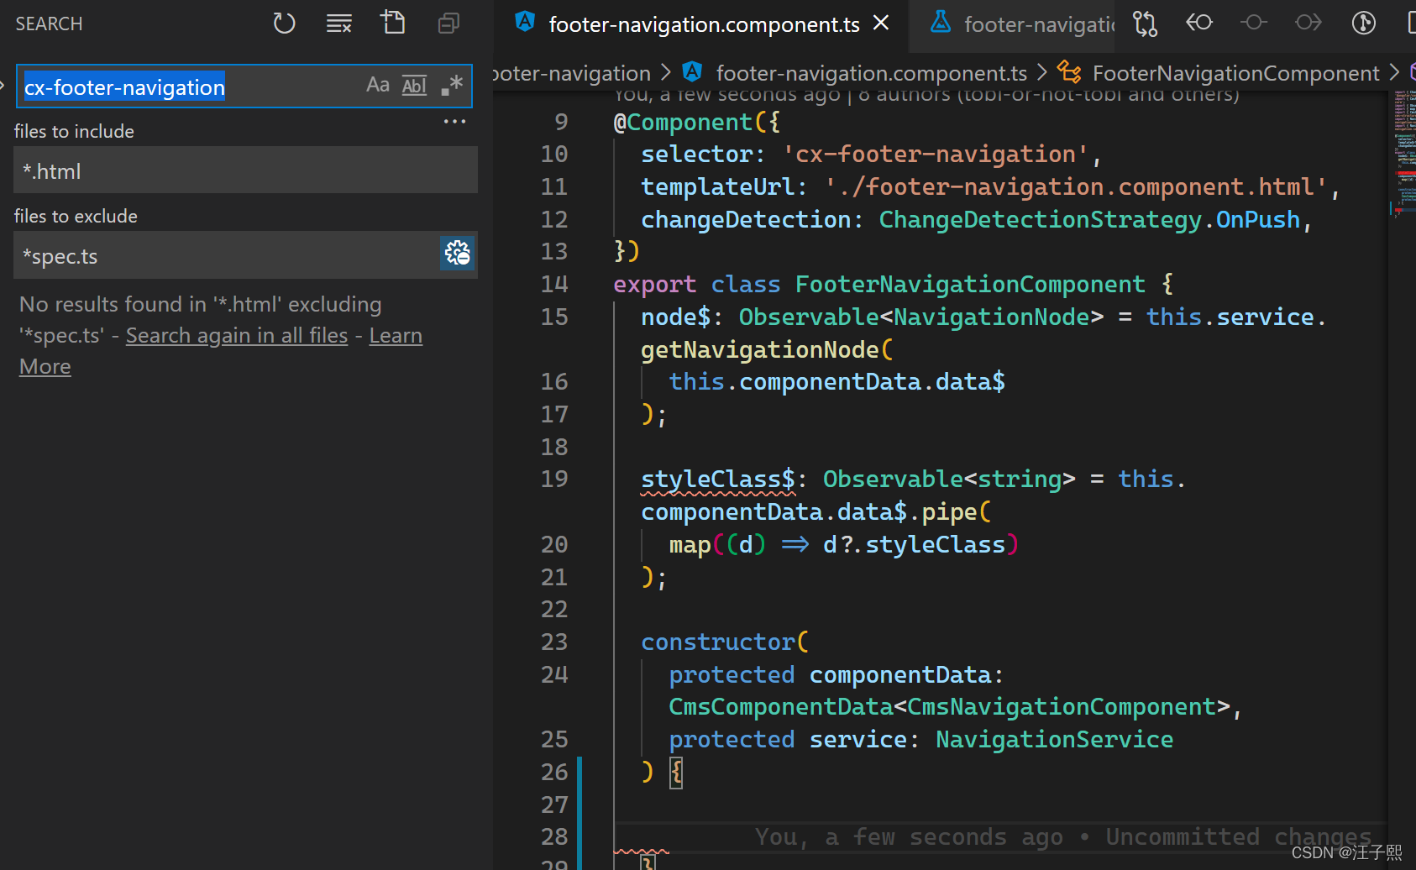Go to previous change arrow icon
Viewport: 1416px width, 870px height.
tap(1199, 23)
